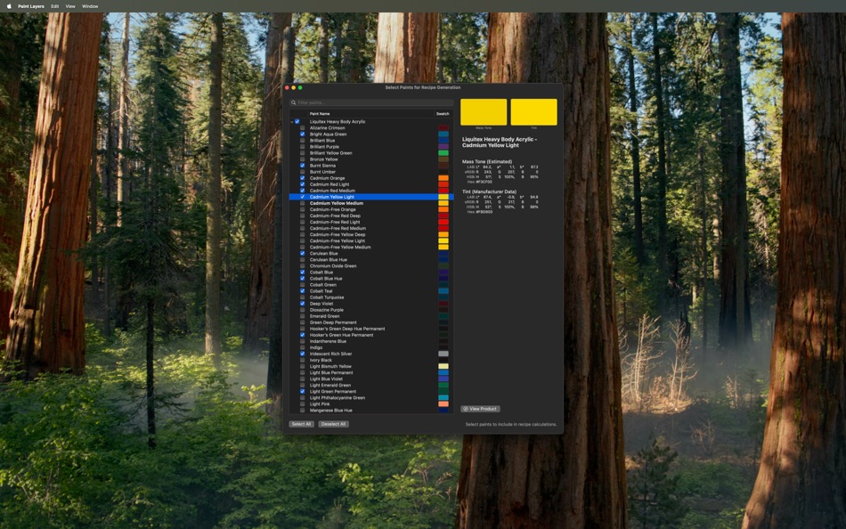The height and width of the screenshot is (529, 846).
Task: Deselect All paints
Action: (x=333, y=424)
